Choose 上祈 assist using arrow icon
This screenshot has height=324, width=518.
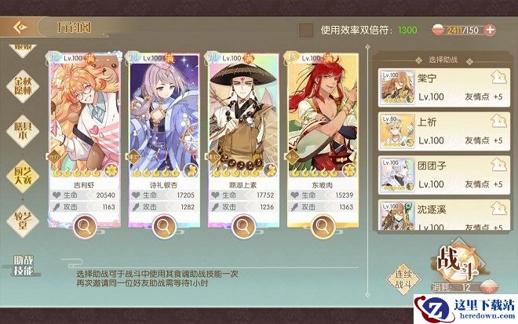click(x=498, y=122)
